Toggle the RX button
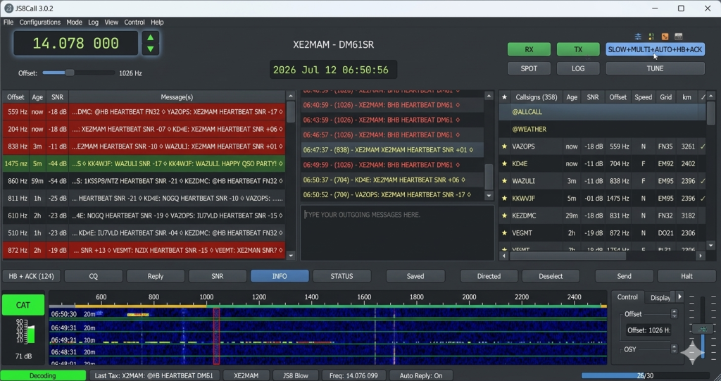Screen dimensions: 721x381 coord(529,49)
